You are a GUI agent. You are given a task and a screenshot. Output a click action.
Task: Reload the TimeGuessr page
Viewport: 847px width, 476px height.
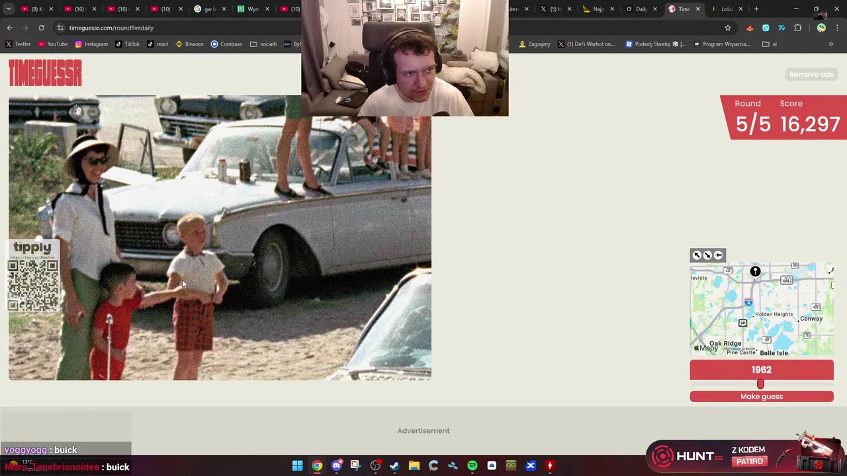pyautogui.click(x=41, y=28)
